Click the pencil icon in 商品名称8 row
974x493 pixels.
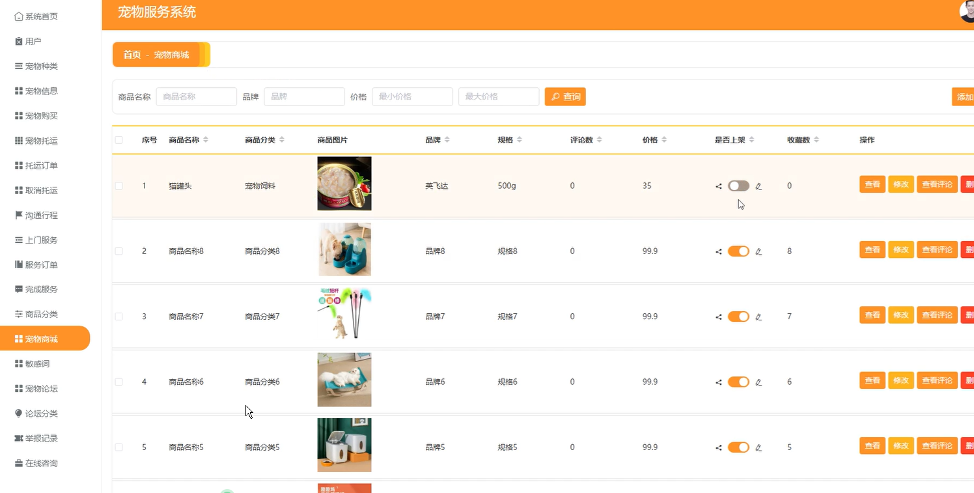pos(758,251)
